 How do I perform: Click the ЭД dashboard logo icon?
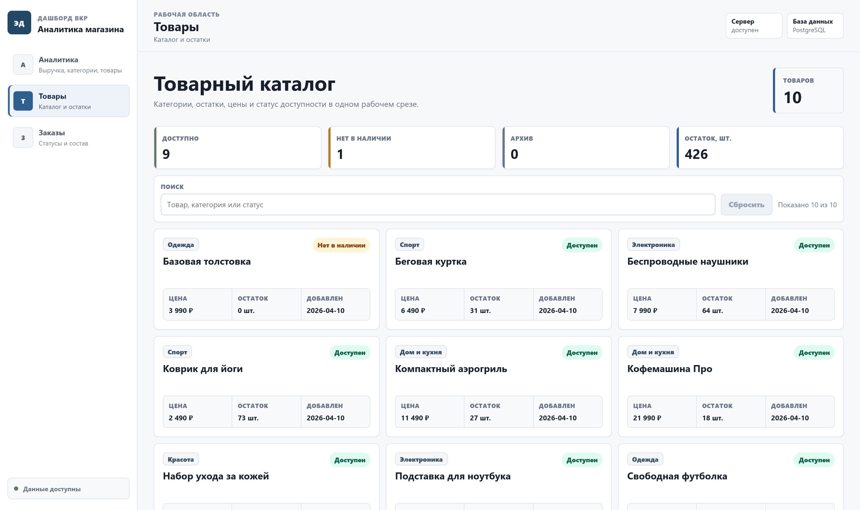19,23
